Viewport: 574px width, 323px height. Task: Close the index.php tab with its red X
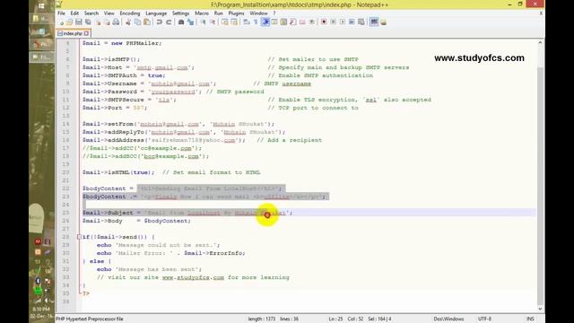86,33
